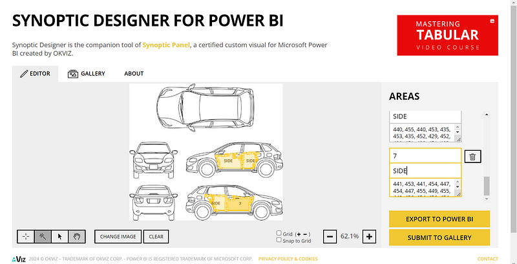Open the Synoptic Panel link
Screen dimensions: 517x264
(x=166, y=45)
